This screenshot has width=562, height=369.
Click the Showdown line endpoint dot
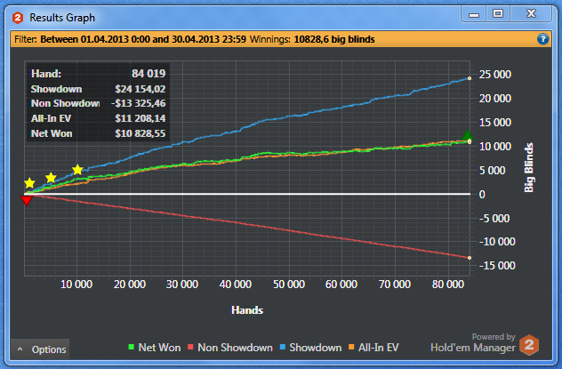click(470, 78)
